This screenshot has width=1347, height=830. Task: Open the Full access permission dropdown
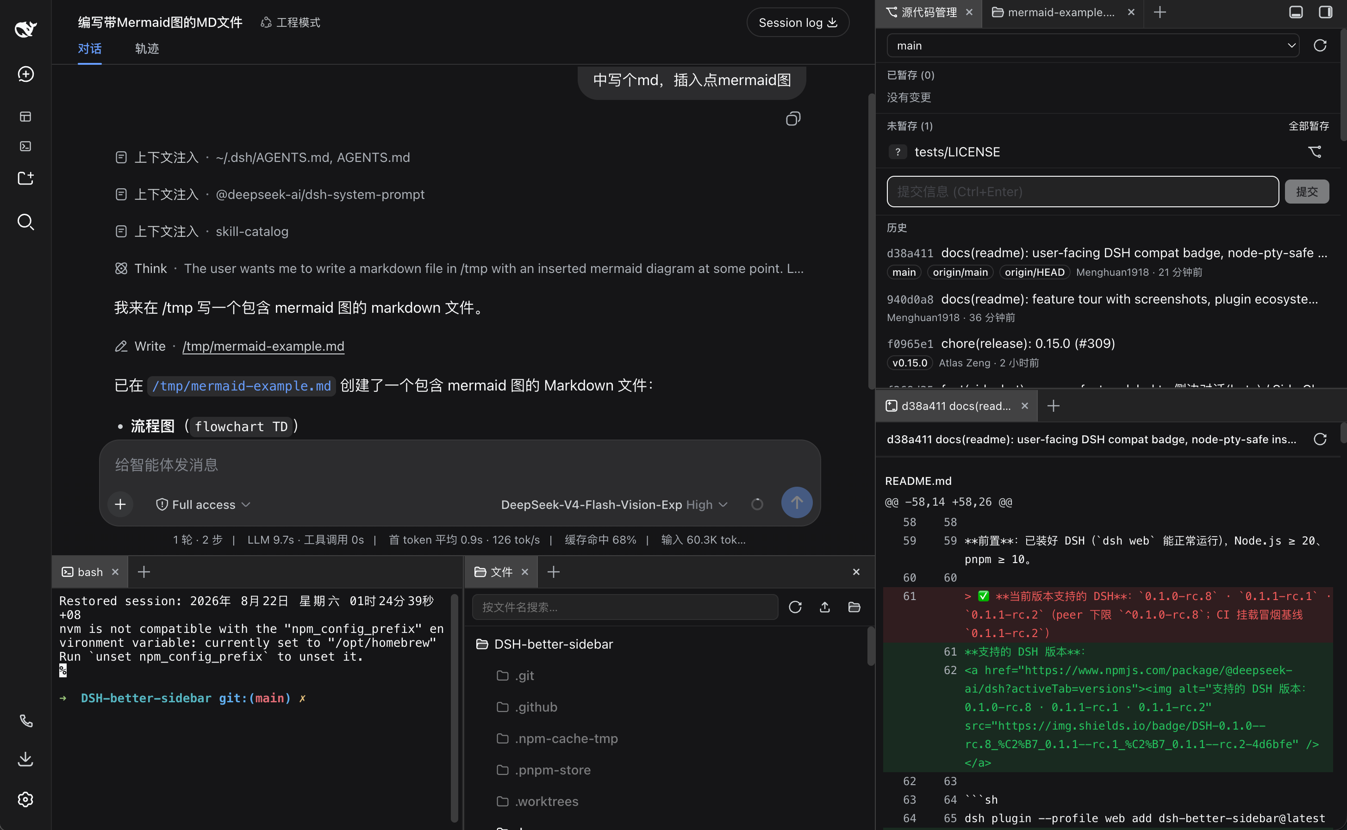click(x=203, y=504)
